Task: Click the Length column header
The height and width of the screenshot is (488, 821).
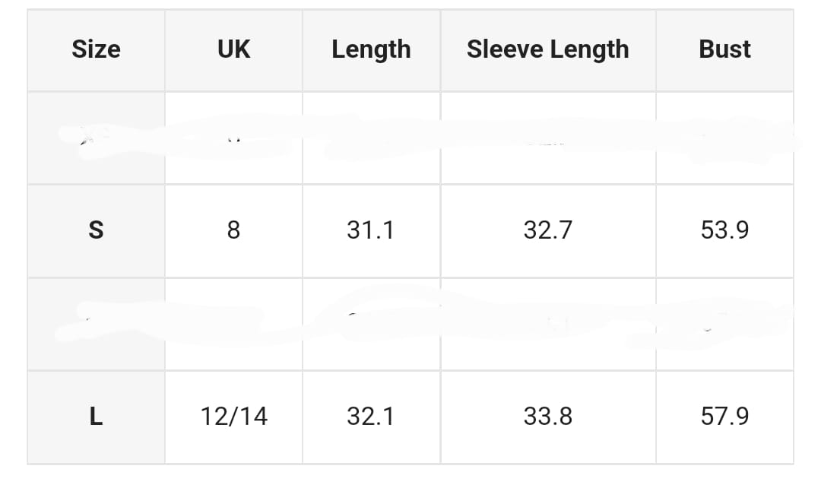Action: pyautogui.click(x=371, y=49)
